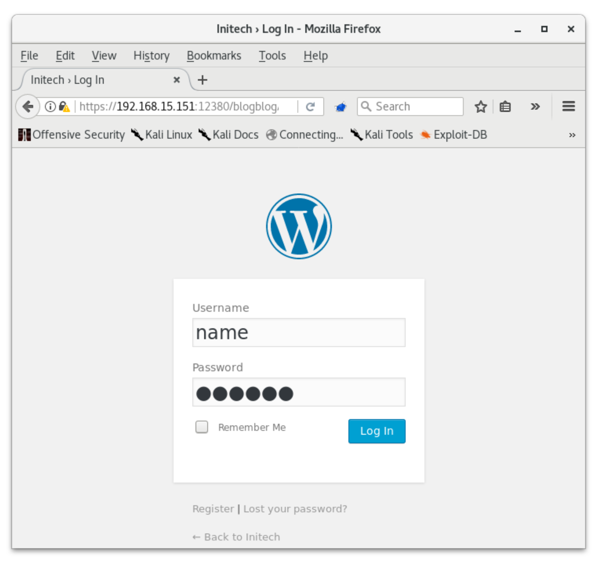Show bookmarks list with the clipboard icon
The width and height of the screenshot is (598, 564).
[505, 107]
